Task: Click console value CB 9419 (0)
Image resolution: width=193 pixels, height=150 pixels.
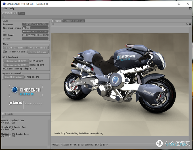Action: click(x=7, y=130)
